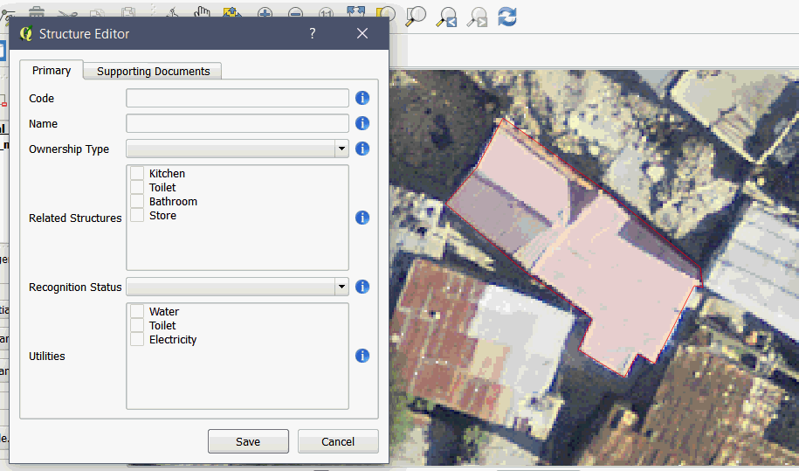
Task: Click info icon next to Recognition Status
Action: 362,287
